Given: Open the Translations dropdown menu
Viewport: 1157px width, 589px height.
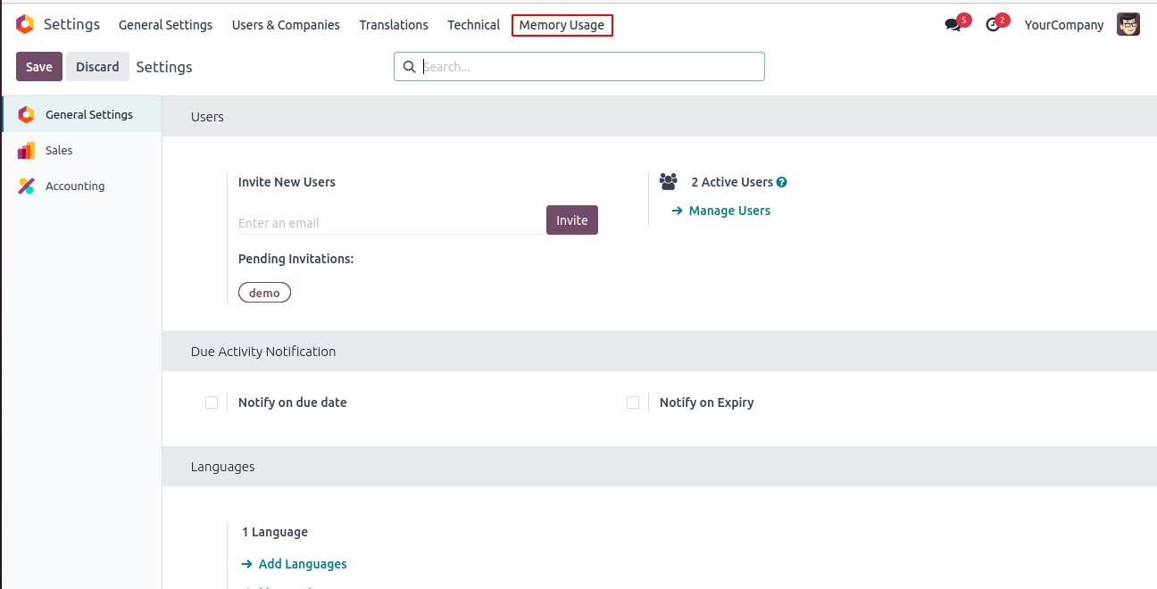Looking at the screenshot, I should tap(394, 25).
